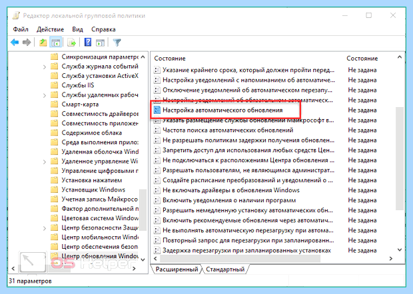Toggle the Show/Hide console tree icon
This screenshot has width=413, height=294.
point(55,43)
